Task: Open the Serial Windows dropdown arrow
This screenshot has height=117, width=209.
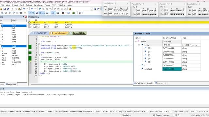Action: (x=60, y=13)
